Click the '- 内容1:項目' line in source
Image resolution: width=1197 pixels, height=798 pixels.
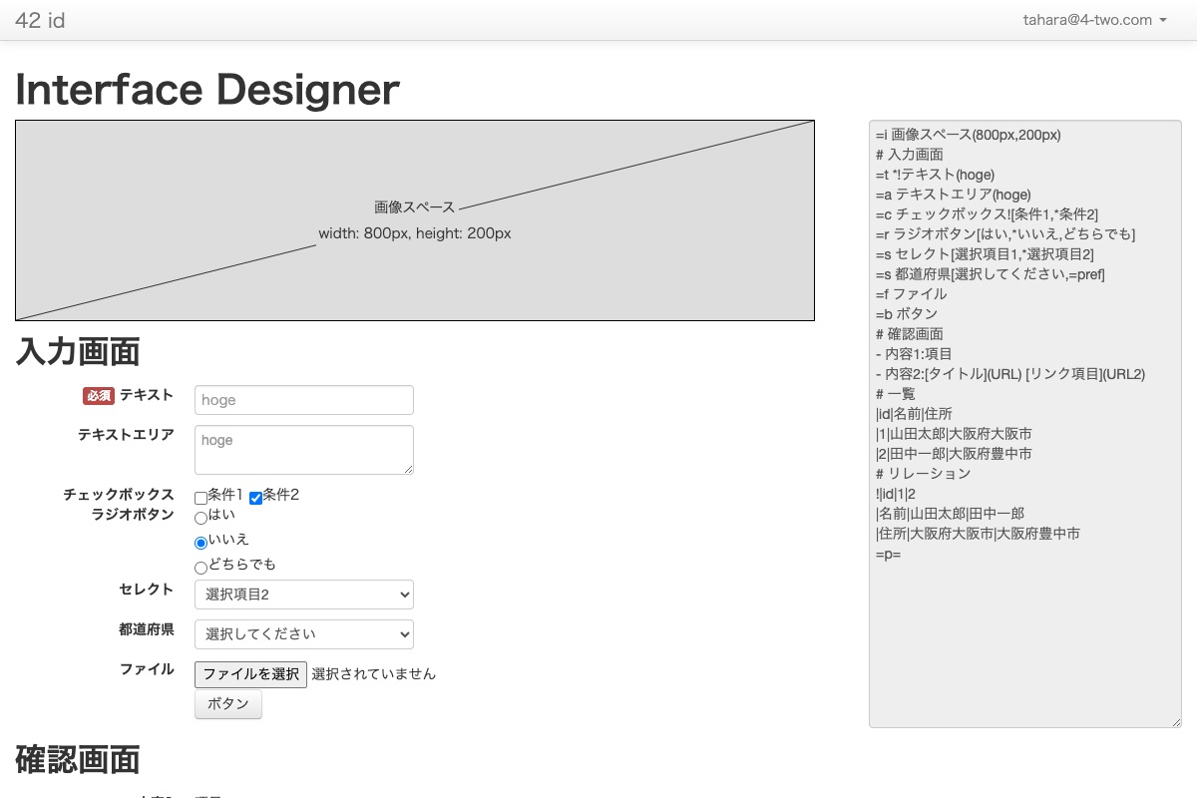[914, 354]
